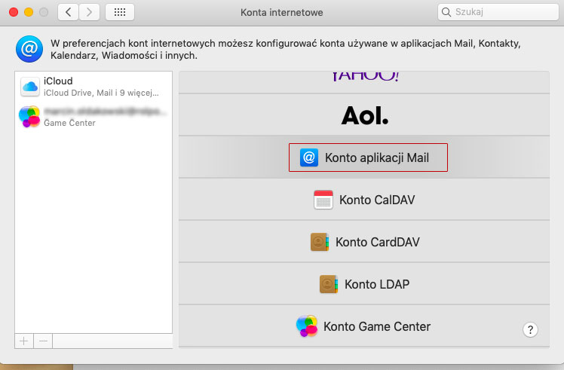Select Konto aplikacji Mail
This screenshot has width=564, height=370.
[364, 157]
